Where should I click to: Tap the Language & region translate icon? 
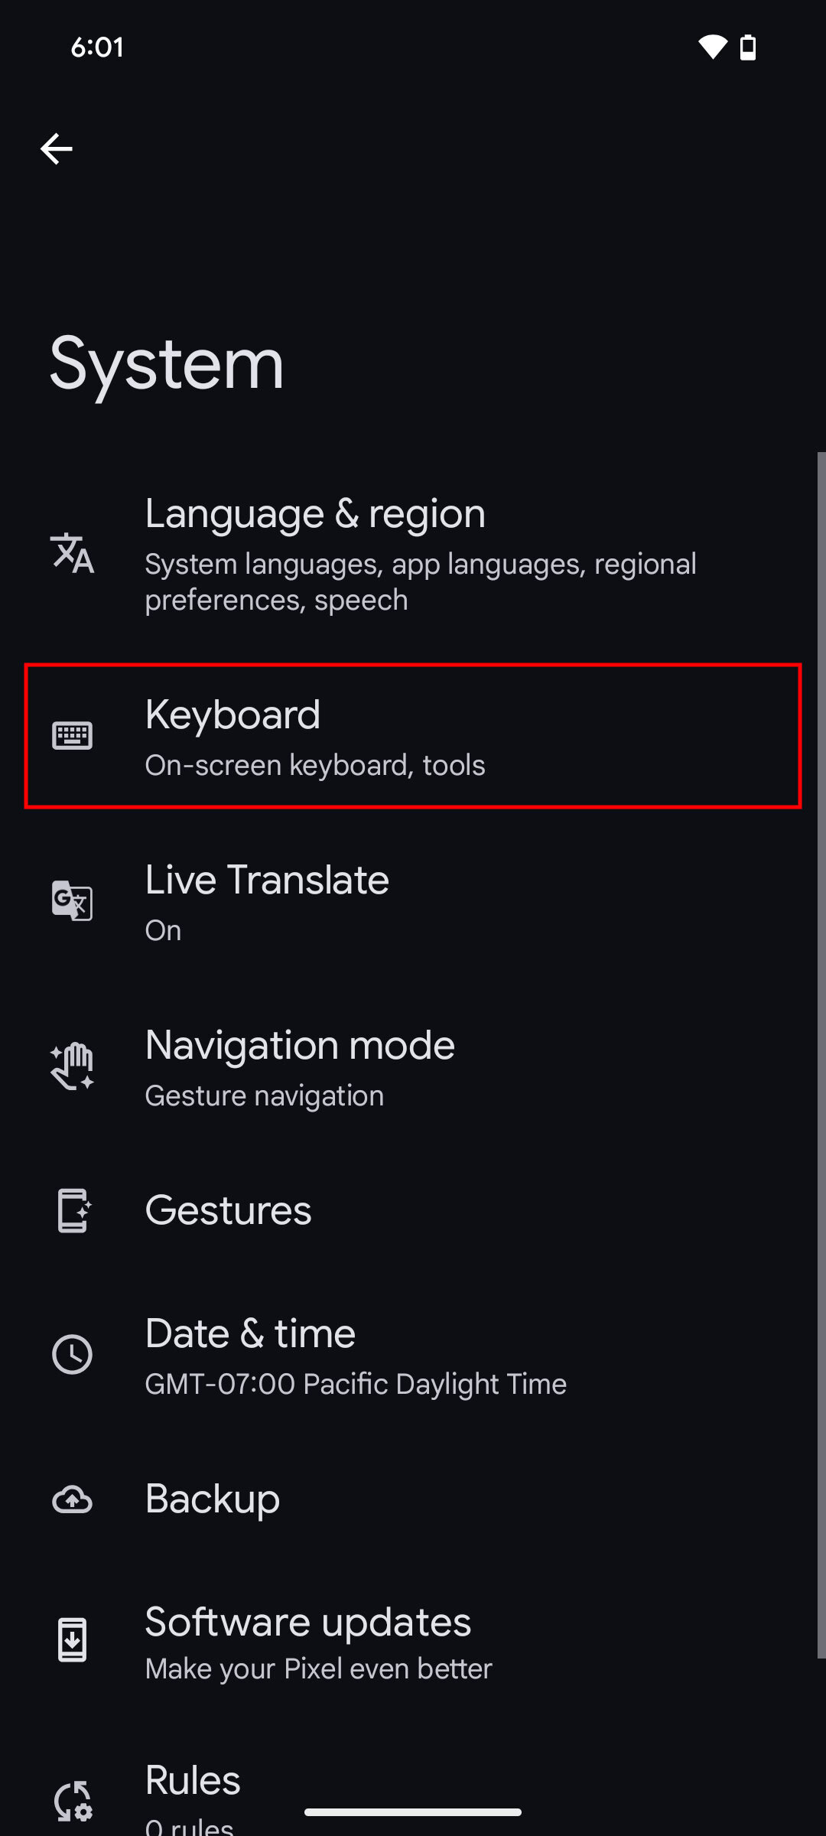point(73,553)
